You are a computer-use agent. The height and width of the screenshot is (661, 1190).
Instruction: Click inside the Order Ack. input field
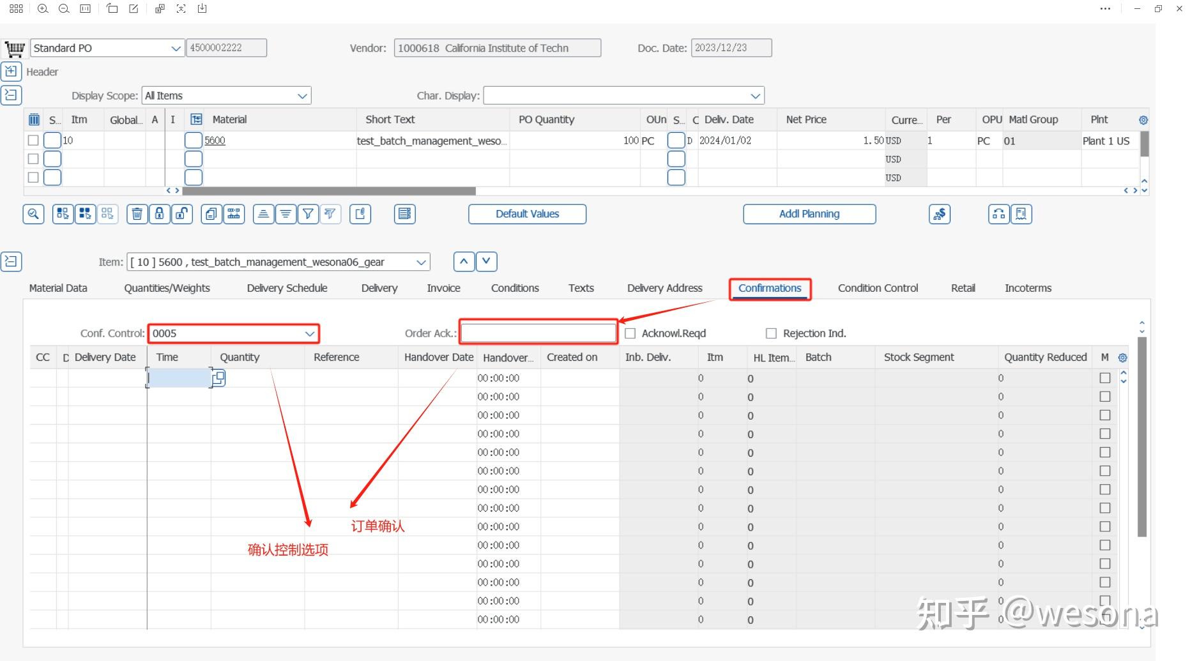[538, 332]
